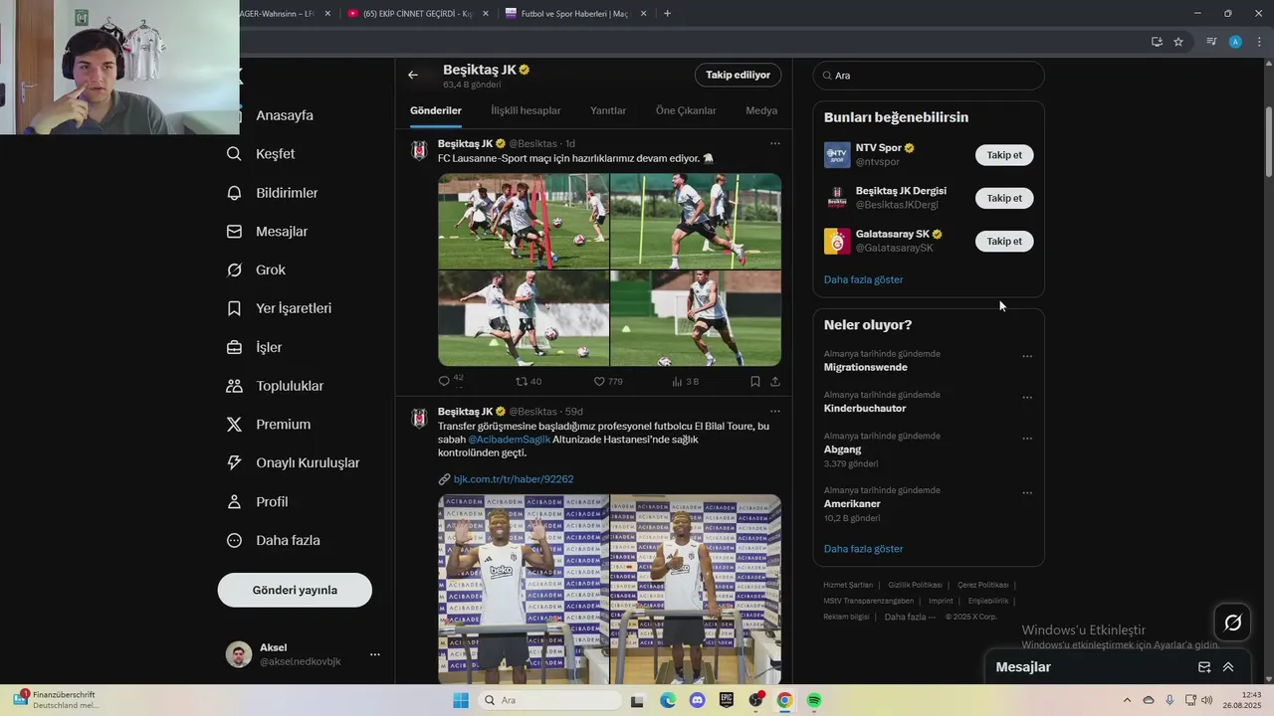Open a new browser tab with plus
1274x716 pixels.
point(667,14)
